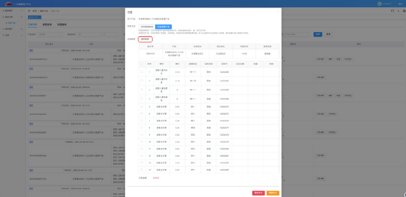Click the 我的账户 sidebar icon
Viewport: 406px width, 197px height.
pos(4,29)
